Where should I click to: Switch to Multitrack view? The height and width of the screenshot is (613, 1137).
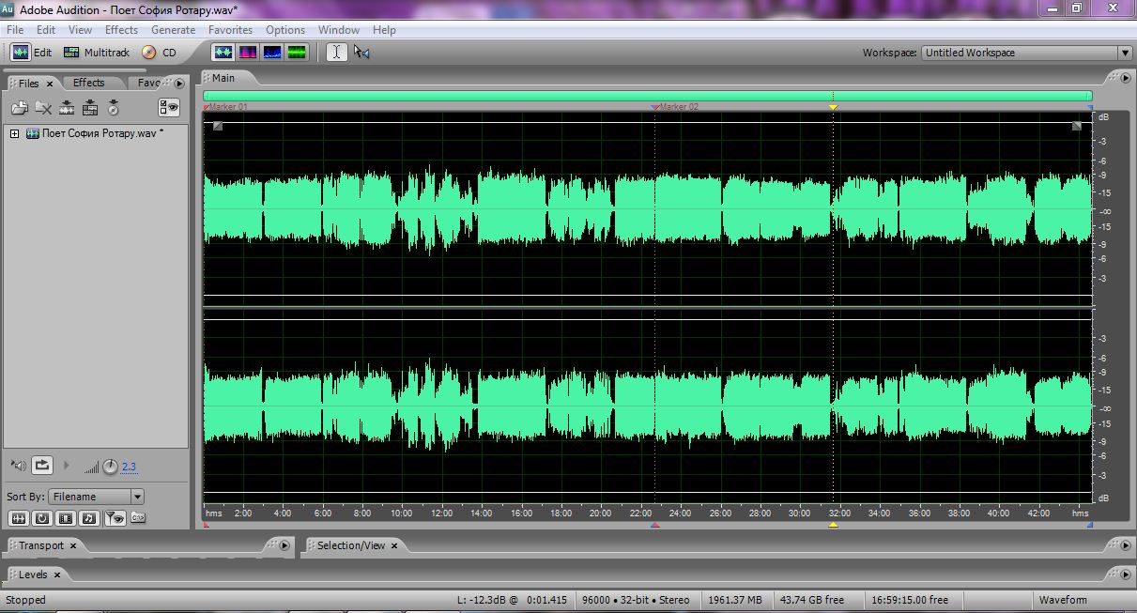[97, 53]
